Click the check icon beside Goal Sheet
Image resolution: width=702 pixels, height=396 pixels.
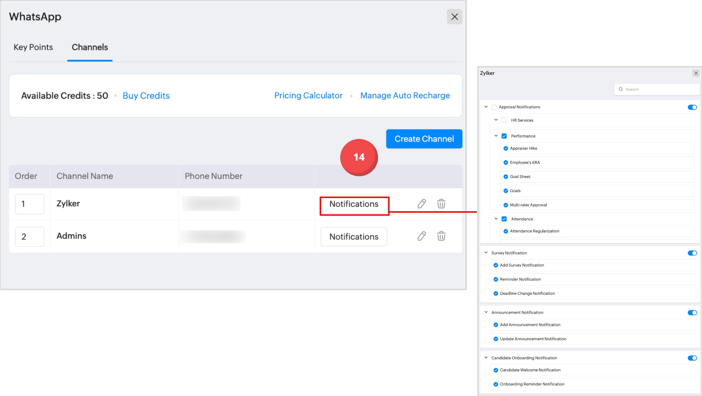click(506, 177)
